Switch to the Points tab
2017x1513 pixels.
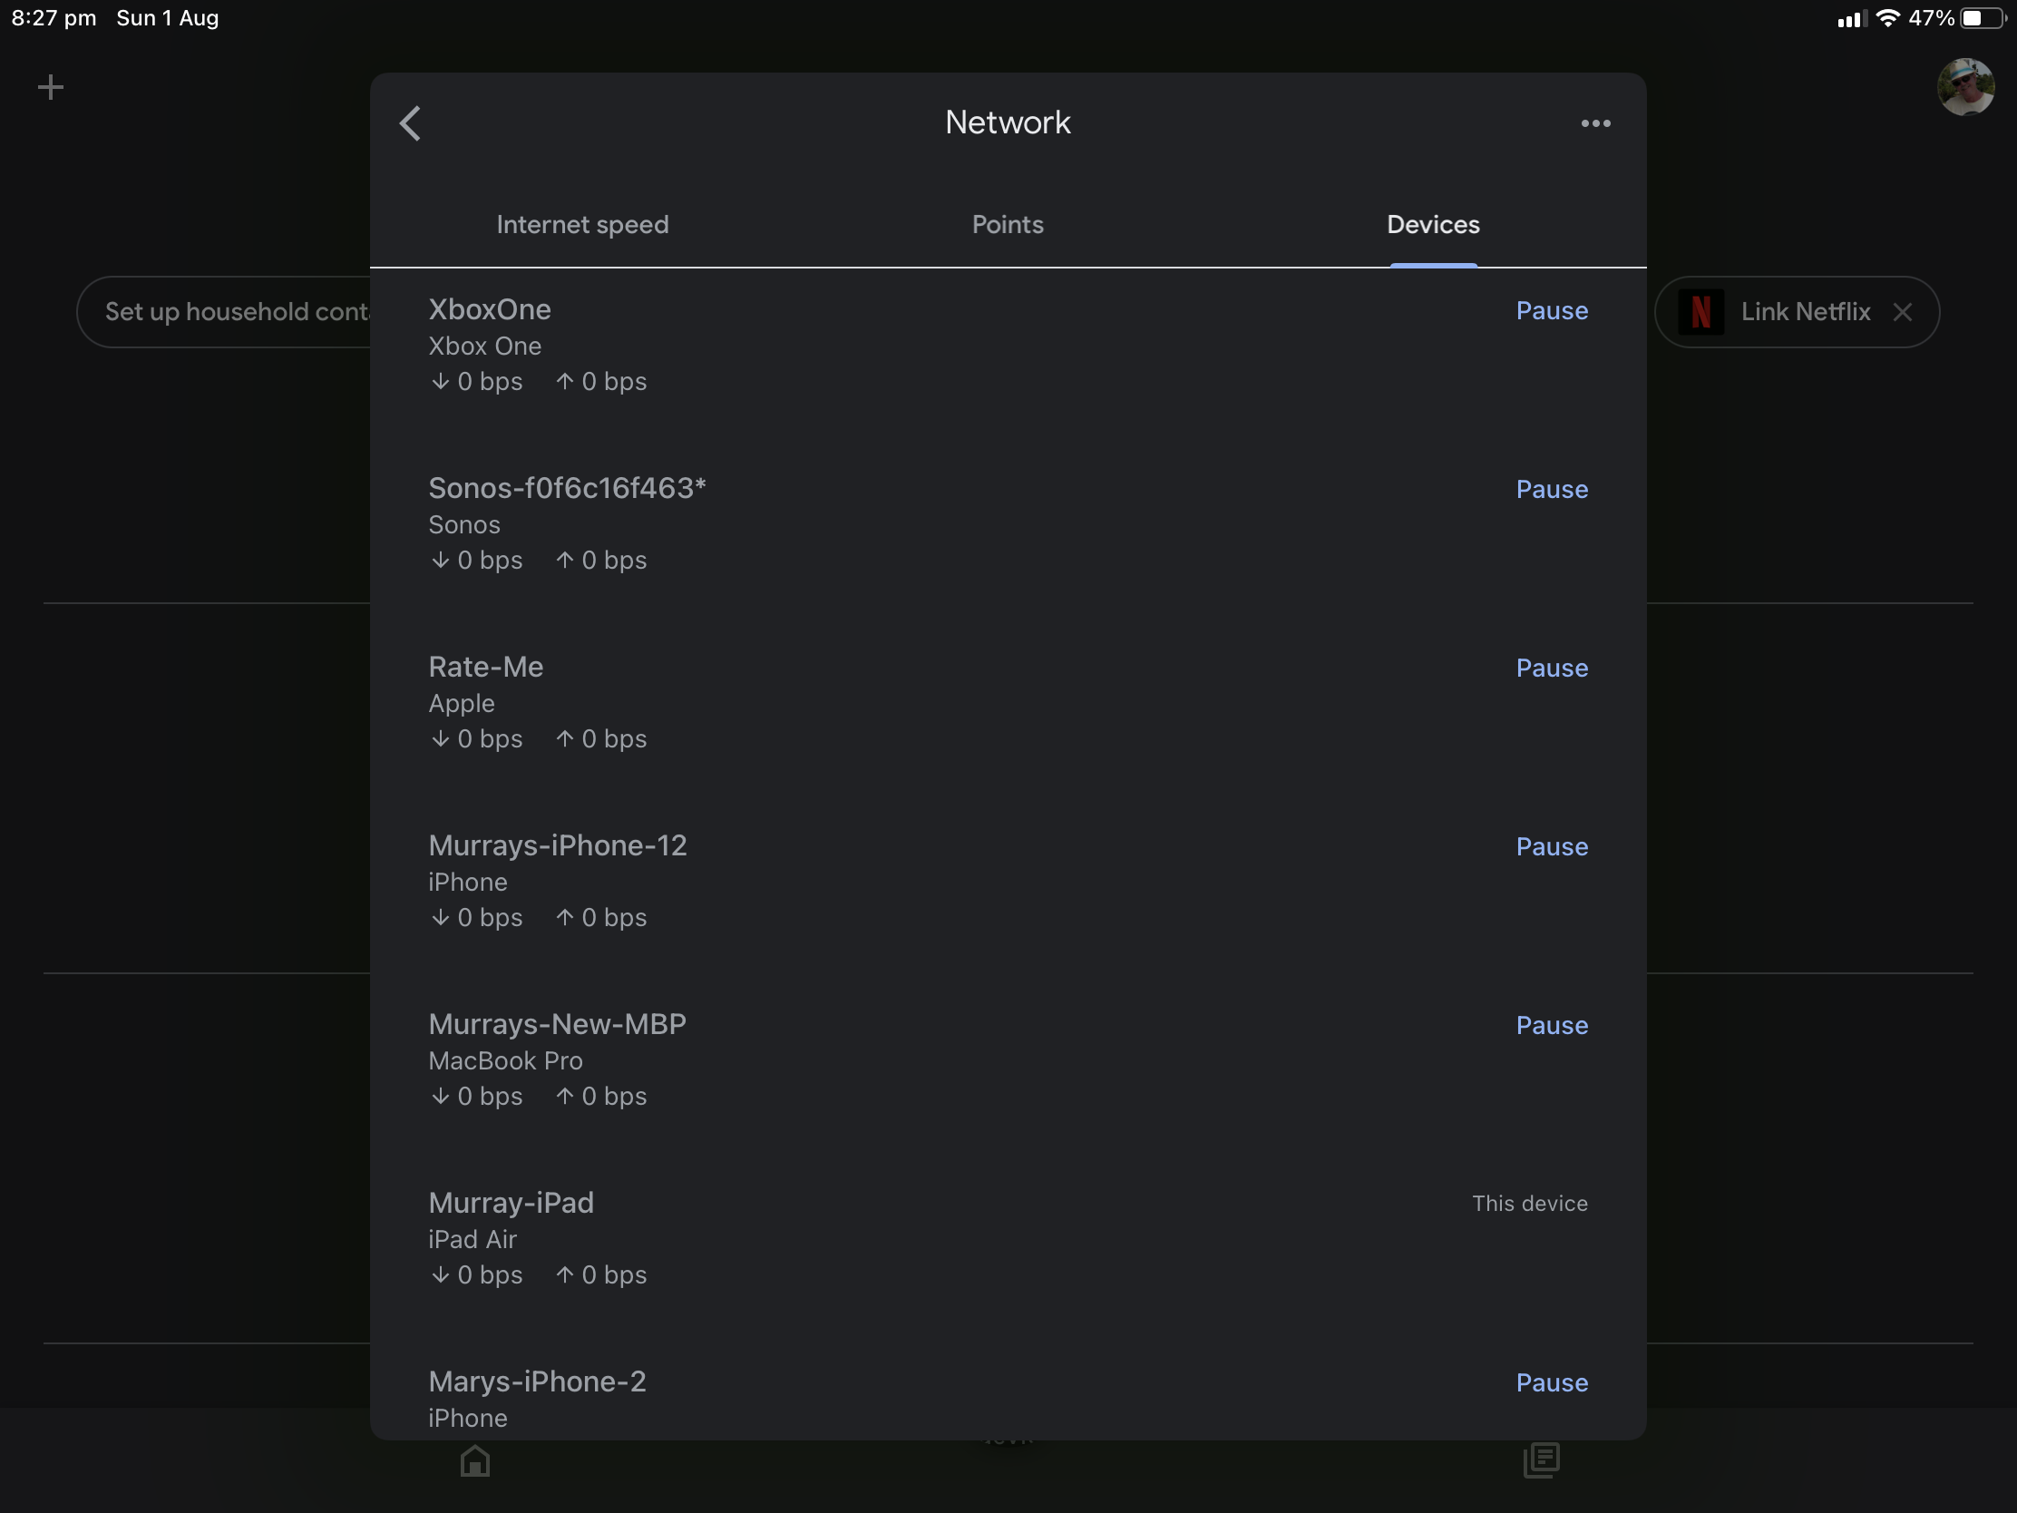pyautogui.click(x=1008, y=224)
